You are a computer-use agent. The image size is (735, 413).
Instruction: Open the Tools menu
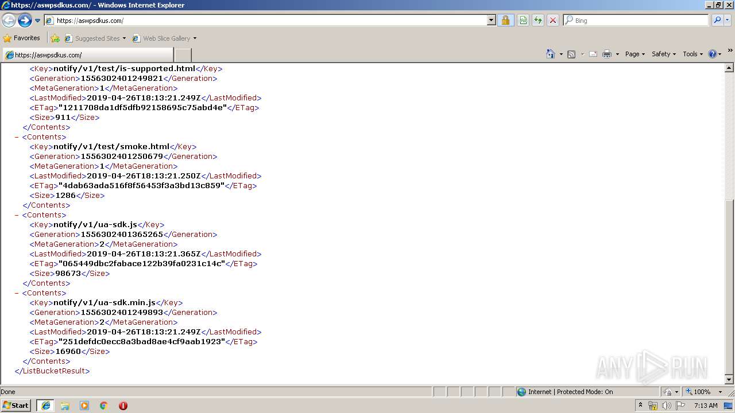coord(693,54)
